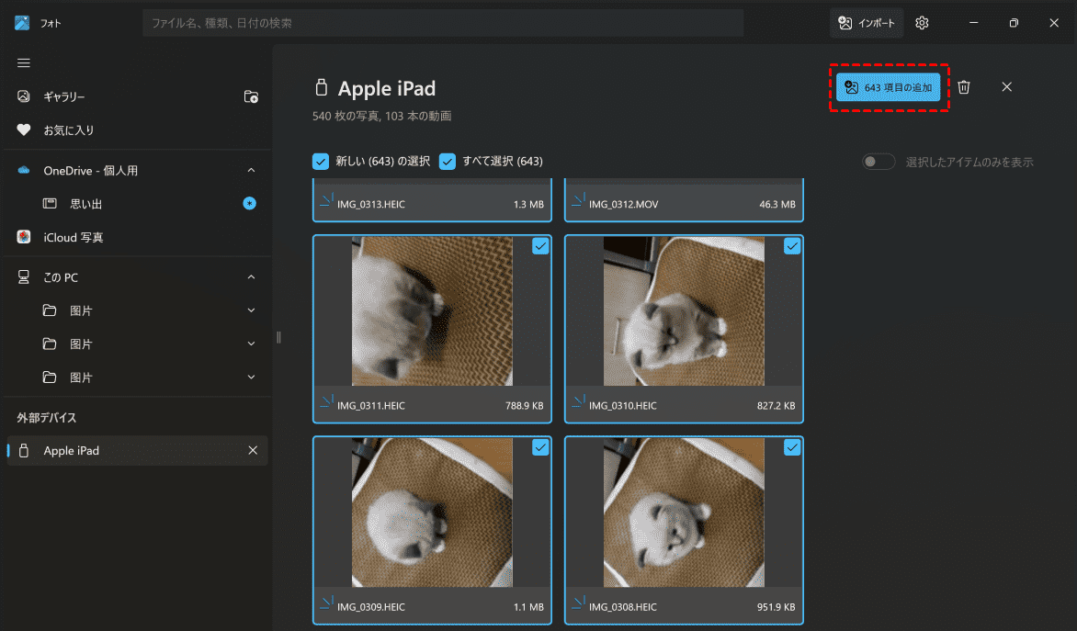
Task: Click the settings gear icon
Action: pyautogui.click(x=922, y=23)
